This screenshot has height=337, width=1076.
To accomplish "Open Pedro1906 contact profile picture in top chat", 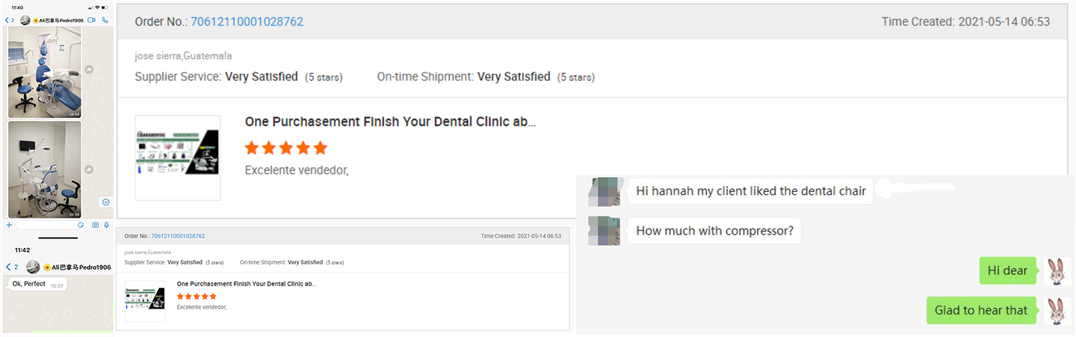I will (x=25, y=19).
